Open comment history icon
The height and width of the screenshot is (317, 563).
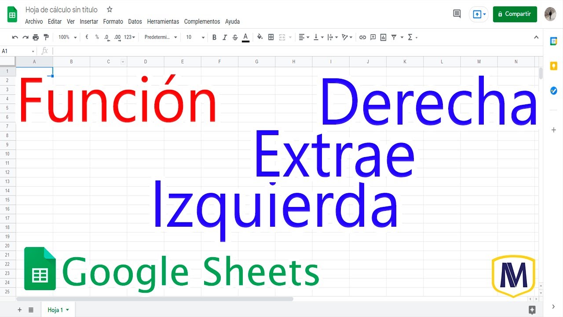(457, 14)
